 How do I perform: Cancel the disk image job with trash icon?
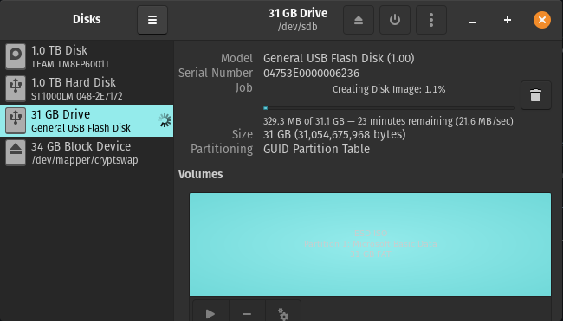click(x=535, y=95)
